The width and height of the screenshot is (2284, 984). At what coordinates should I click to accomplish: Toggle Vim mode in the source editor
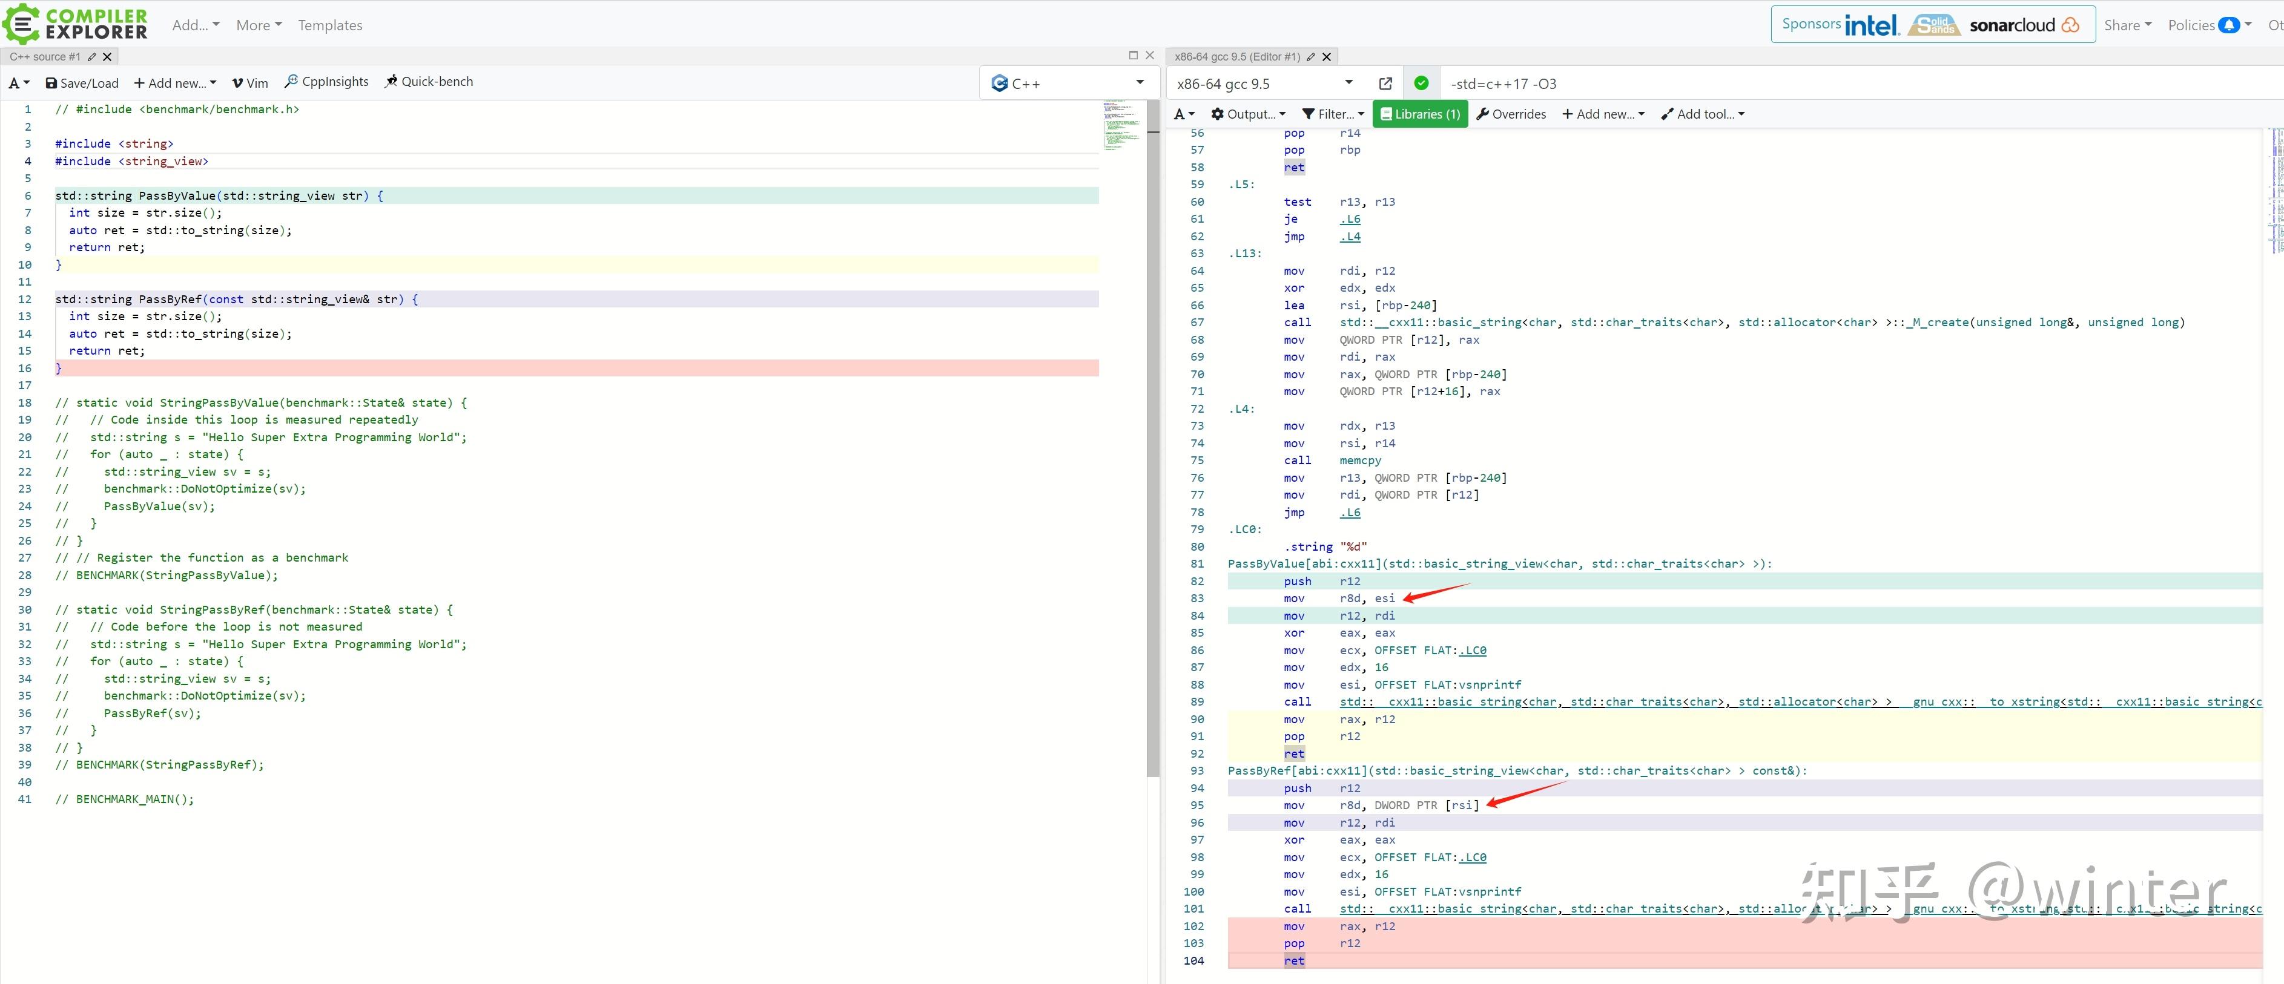[250, 84]
